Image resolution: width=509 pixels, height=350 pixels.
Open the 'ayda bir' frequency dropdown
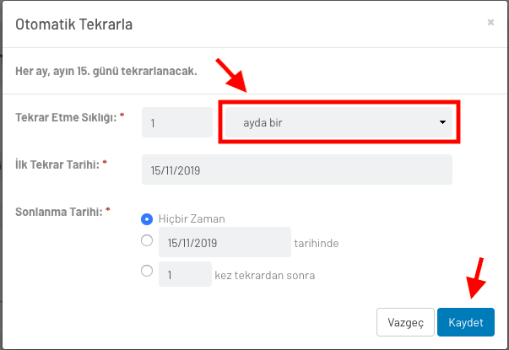(x=338, y=122)
